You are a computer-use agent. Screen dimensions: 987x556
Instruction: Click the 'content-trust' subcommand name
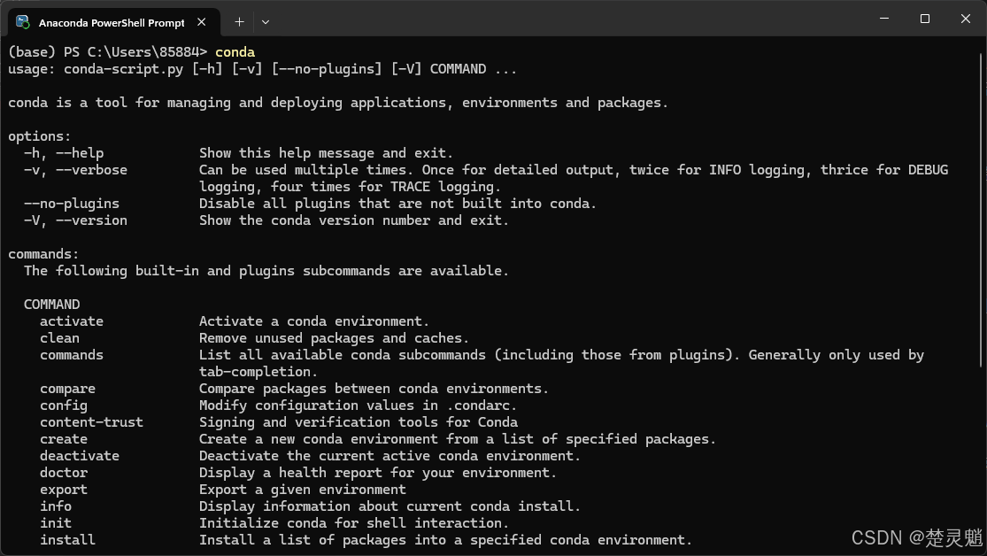click(x=92, y=422)
